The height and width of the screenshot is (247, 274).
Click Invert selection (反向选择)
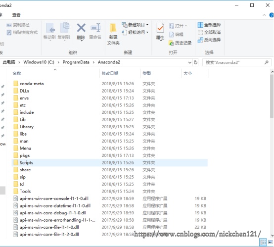209,40
